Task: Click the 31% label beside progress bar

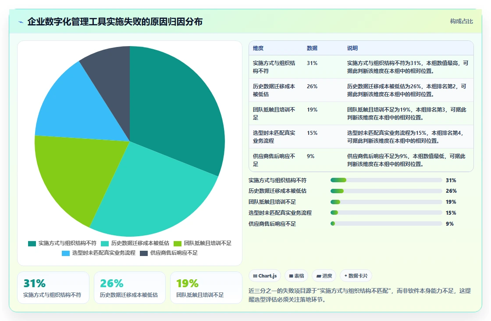Action: [x=451, y=180]
